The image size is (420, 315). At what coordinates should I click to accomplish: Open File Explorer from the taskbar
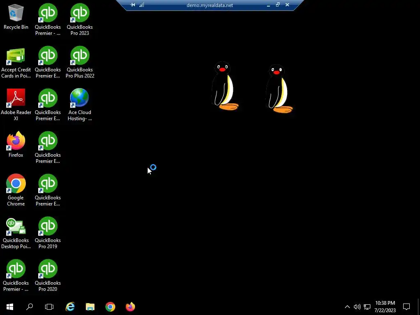[90, 307]
